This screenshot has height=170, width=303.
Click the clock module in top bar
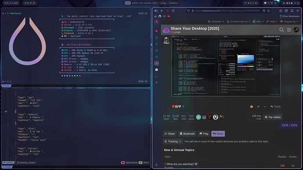click(x=29, y=3)
